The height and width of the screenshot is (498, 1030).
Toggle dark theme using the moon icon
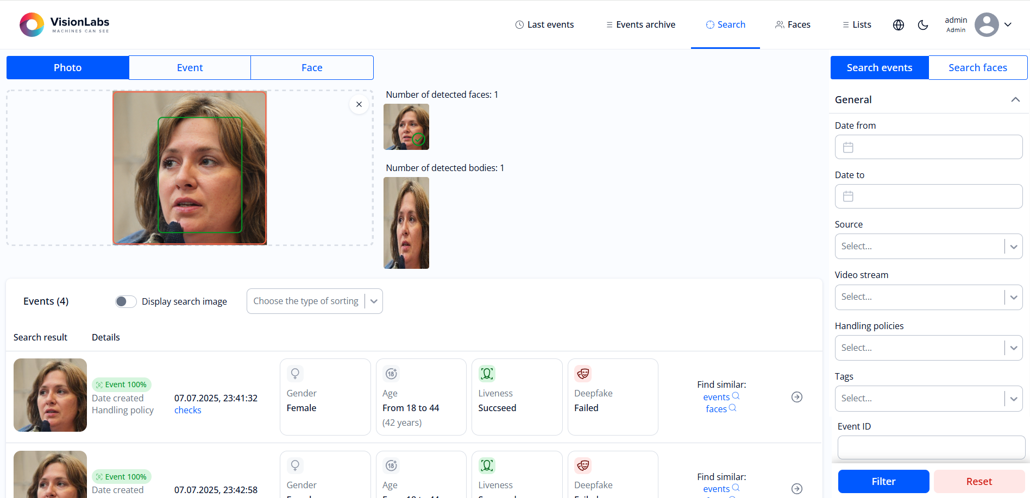coord(924,24)
